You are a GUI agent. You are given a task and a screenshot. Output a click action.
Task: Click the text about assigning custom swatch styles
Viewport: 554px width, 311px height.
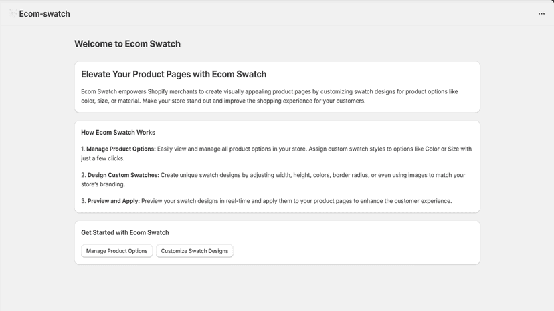[390, 149]
